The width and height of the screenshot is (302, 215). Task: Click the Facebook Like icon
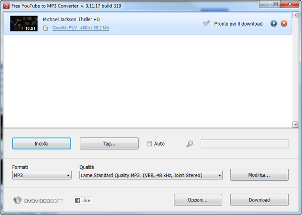point(83,200)
